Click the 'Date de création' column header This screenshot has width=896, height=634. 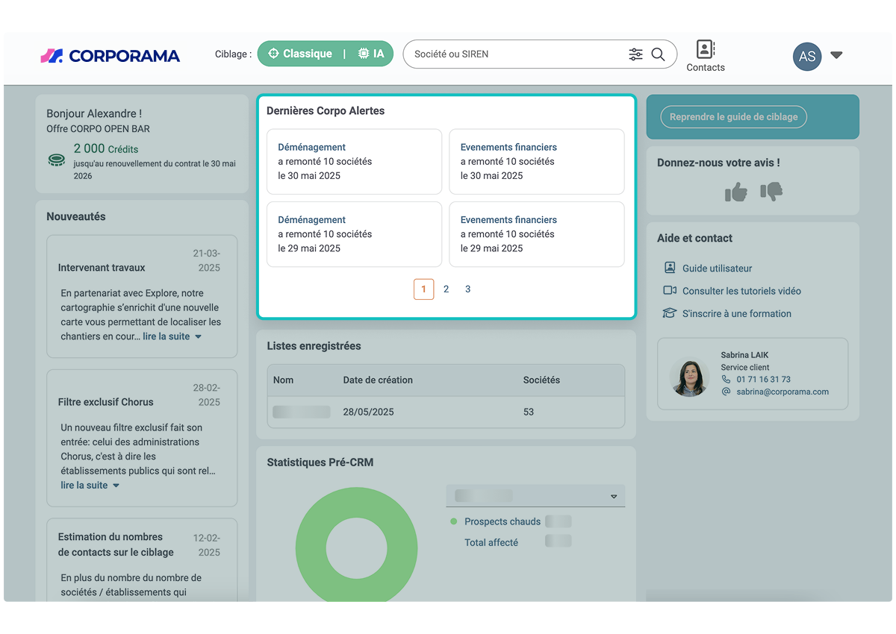(378, 380)
